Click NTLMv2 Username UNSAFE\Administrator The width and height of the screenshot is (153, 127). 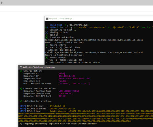point(62,109)
